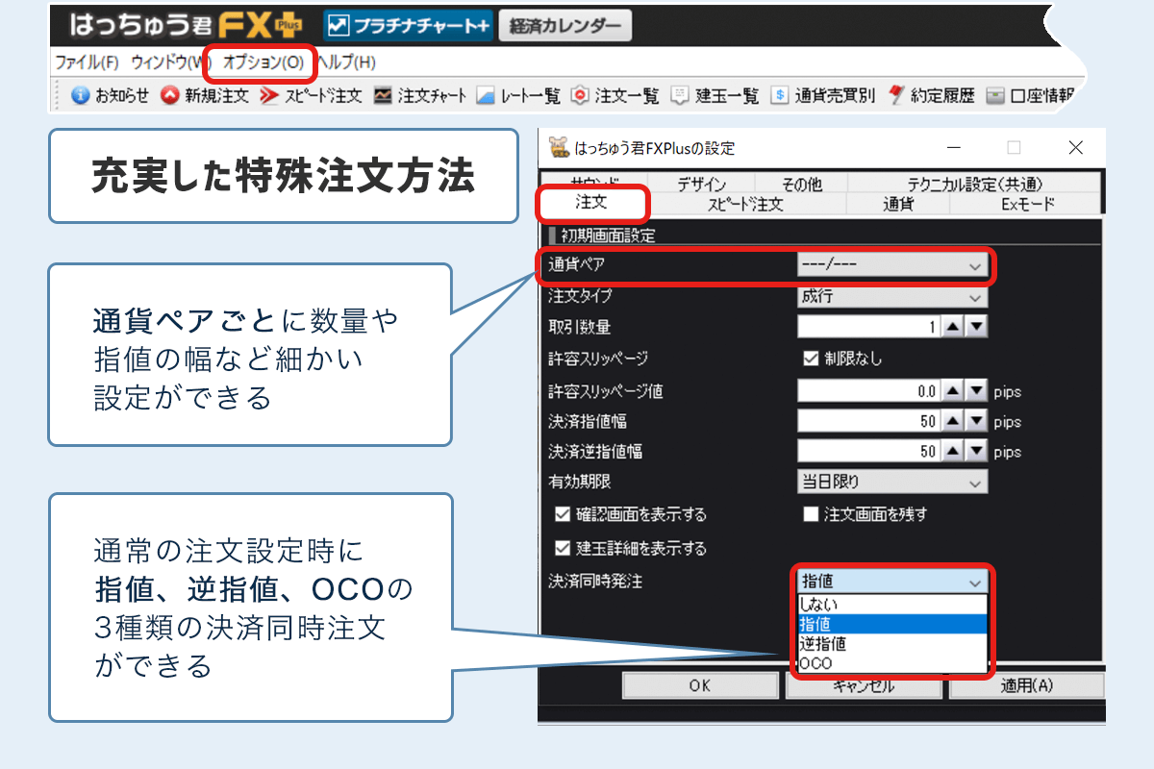1154x769 pixels.
Task: Click the 取引数量 input field
Action: pyautogui.click(x=869, y=328)
